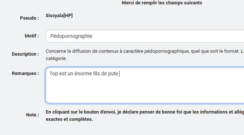This screenshot has width=244, height=135.
Task: Click the word "pédopornographique" in the description
Action: pos(167,51)
